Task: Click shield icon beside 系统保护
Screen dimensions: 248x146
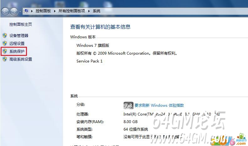Action: [x=5, y=51]
